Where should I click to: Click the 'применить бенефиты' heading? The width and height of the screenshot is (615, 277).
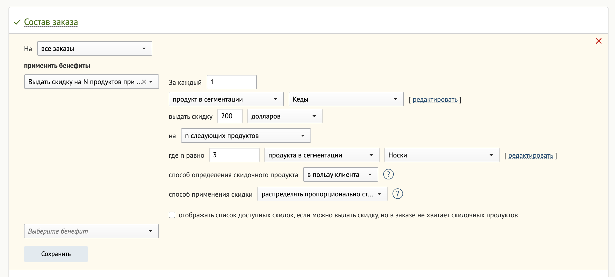[57, 66]
